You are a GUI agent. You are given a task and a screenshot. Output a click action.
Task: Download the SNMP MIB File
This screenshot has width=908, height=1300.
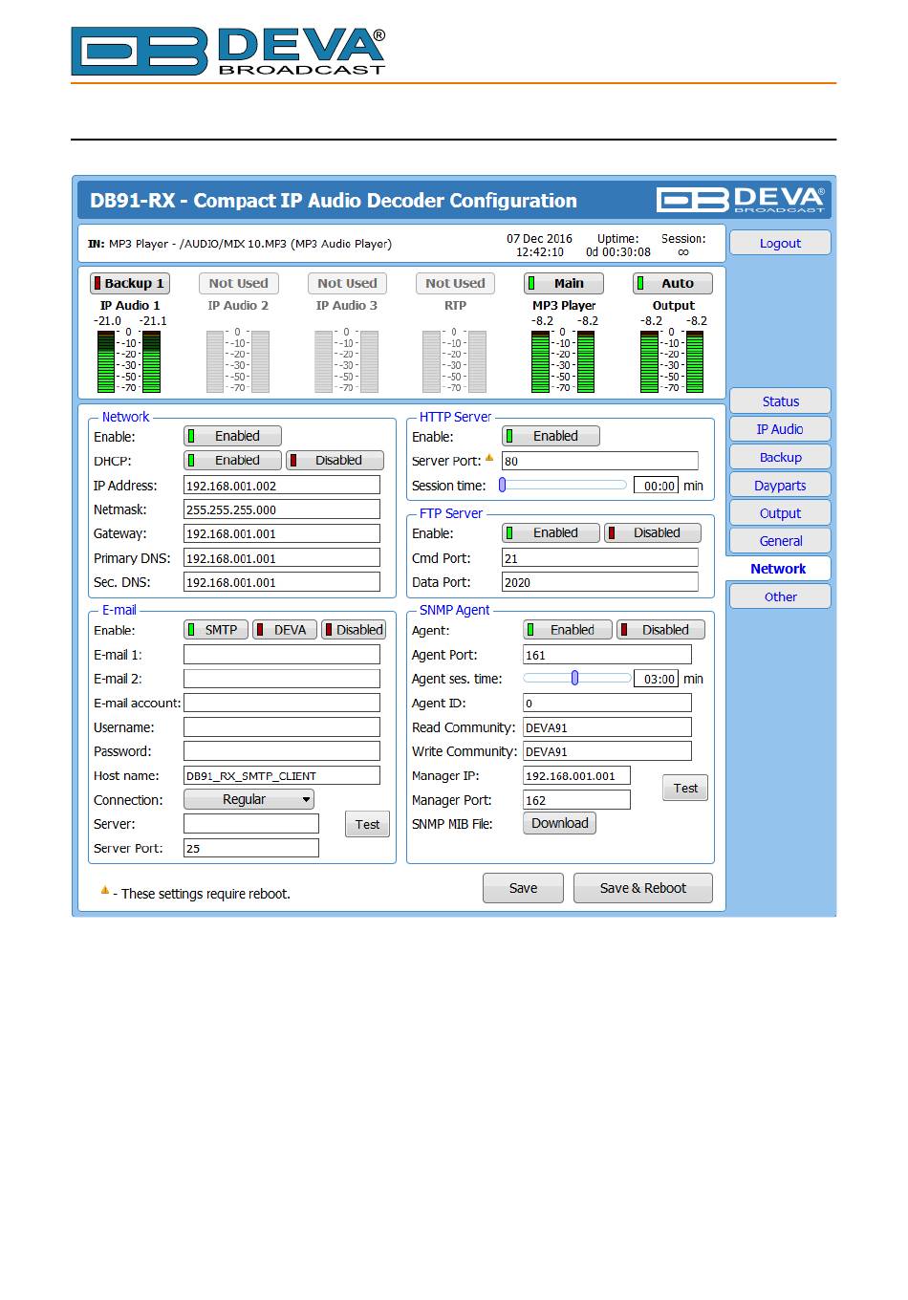559,823
